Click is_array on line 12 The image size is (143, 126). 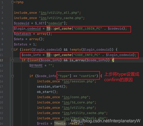77,60
